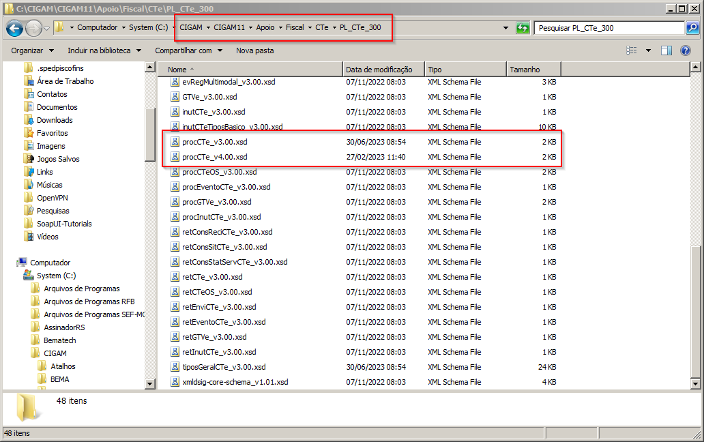Viewport: 704px width, 442px height.
Task: Select the tiposGeralCTe_v3.00.xsd file icon
Action: (175, 366)
